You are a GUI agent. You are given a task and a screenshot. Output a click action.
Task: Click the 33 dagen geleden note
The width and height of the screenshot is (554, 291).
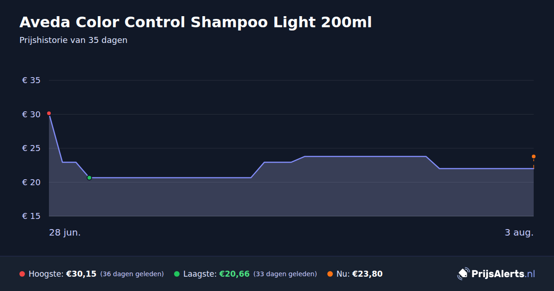point(285,274)
